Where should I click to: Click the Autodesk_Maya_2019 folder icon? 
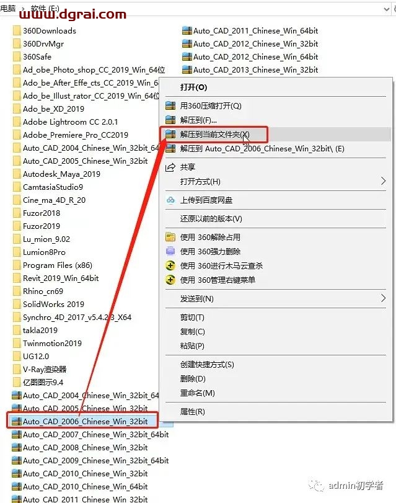pyautogui.click(x=16, y=174)
